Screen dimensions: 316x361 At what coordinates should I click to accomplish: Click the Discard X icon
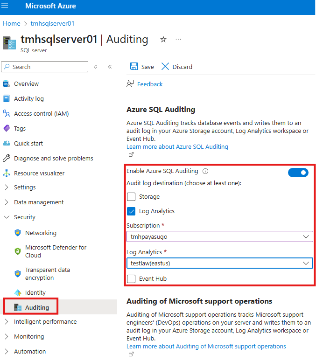click(165, 67)
